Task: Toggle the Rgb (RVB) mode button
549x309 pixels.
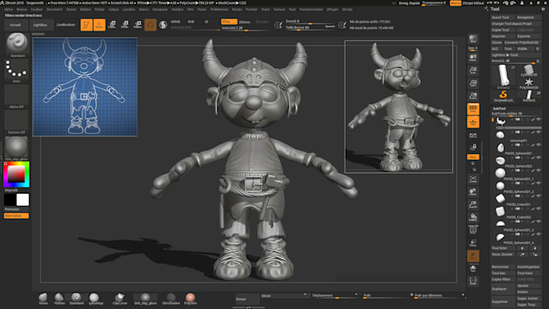Action: (191, 22)
